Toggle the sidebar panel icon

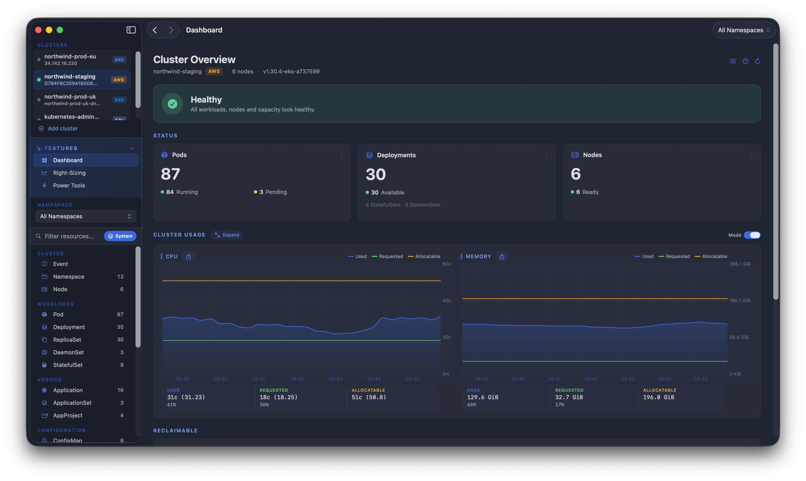[x=131, y=30]
